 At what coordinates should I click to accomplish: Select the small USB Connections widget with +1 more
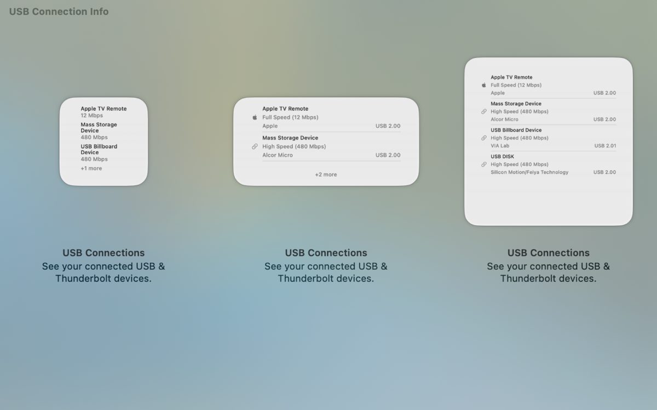[103, 142]
